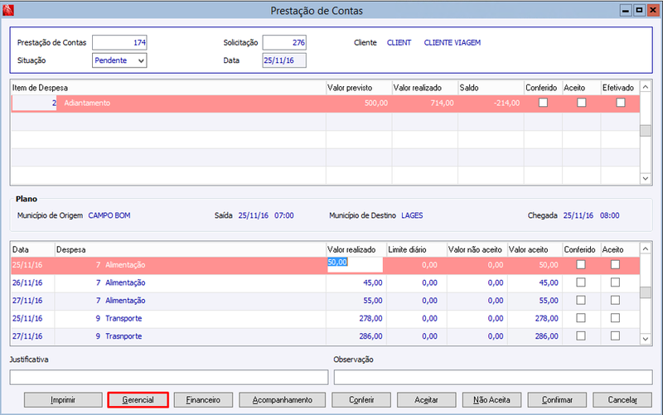This screenshot has height=415, width=663.
Task: Open the Situação Pendente dropdown
Action: (119, 60)
